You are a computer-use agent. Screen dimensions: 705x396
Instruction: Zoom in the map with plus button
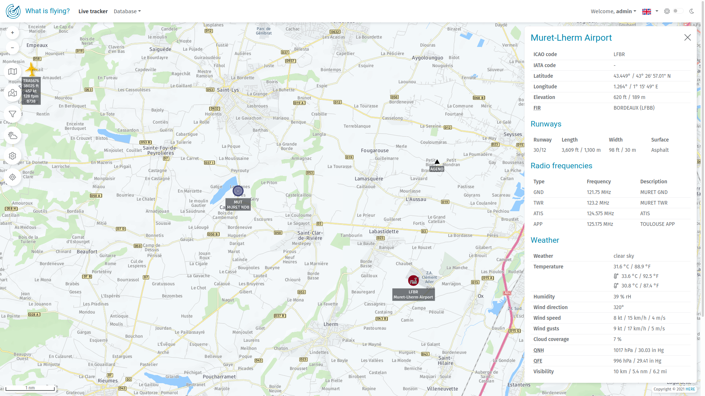click(x=12, y=33)
